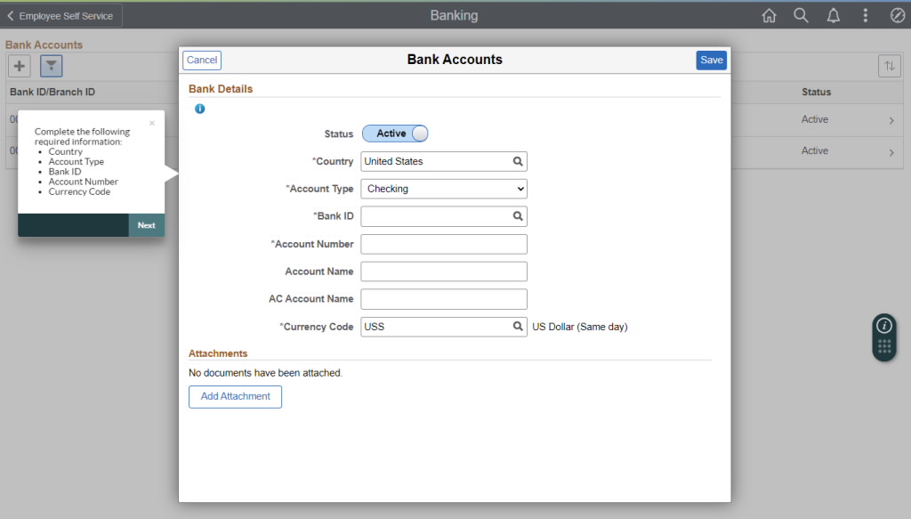Open the Account Type dropdown

(x=443, y=189)
